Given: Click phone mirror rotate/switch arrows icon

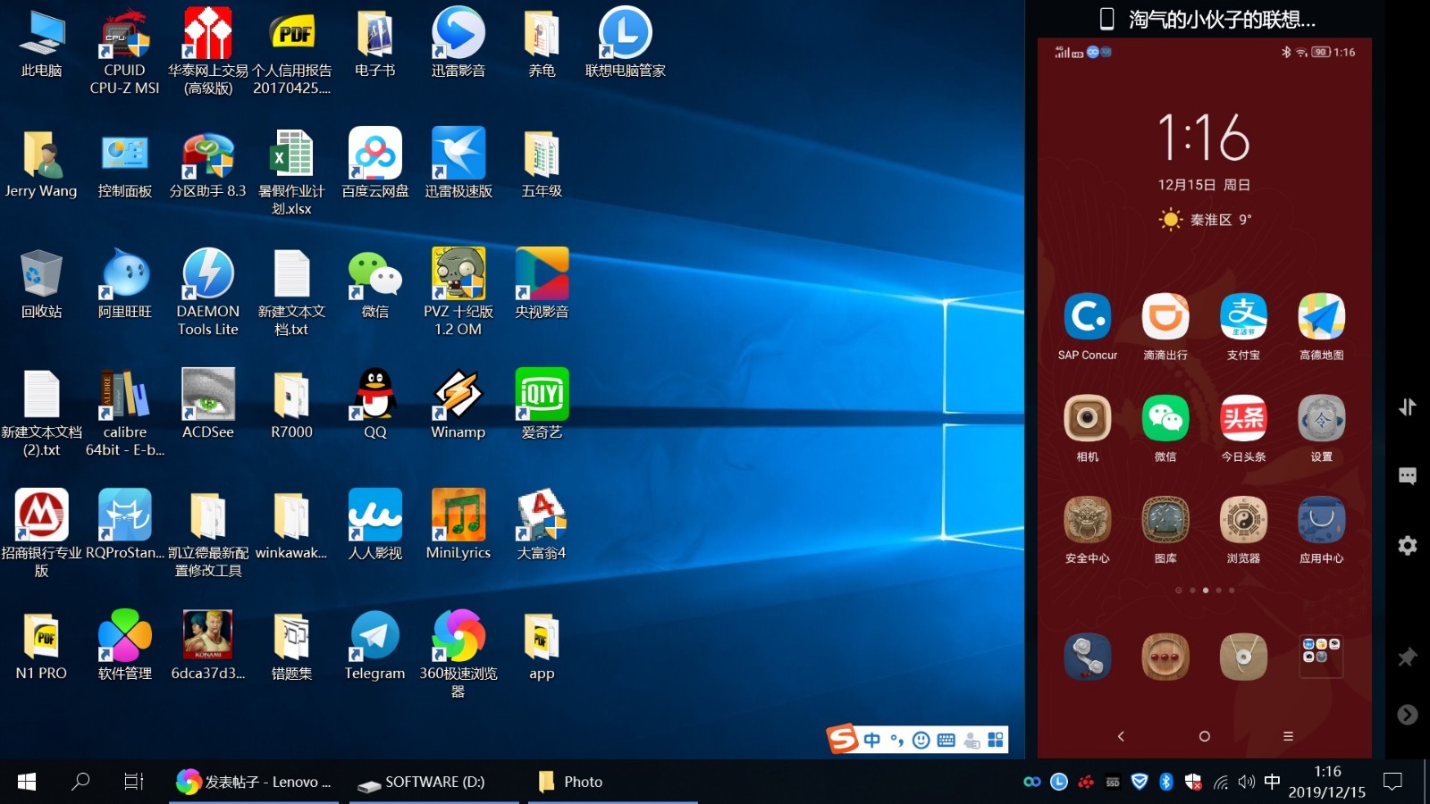Looking at the screenshot, I should coord(1408,407).
